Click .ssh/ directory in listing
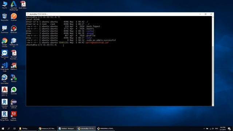 click(88, 38)
